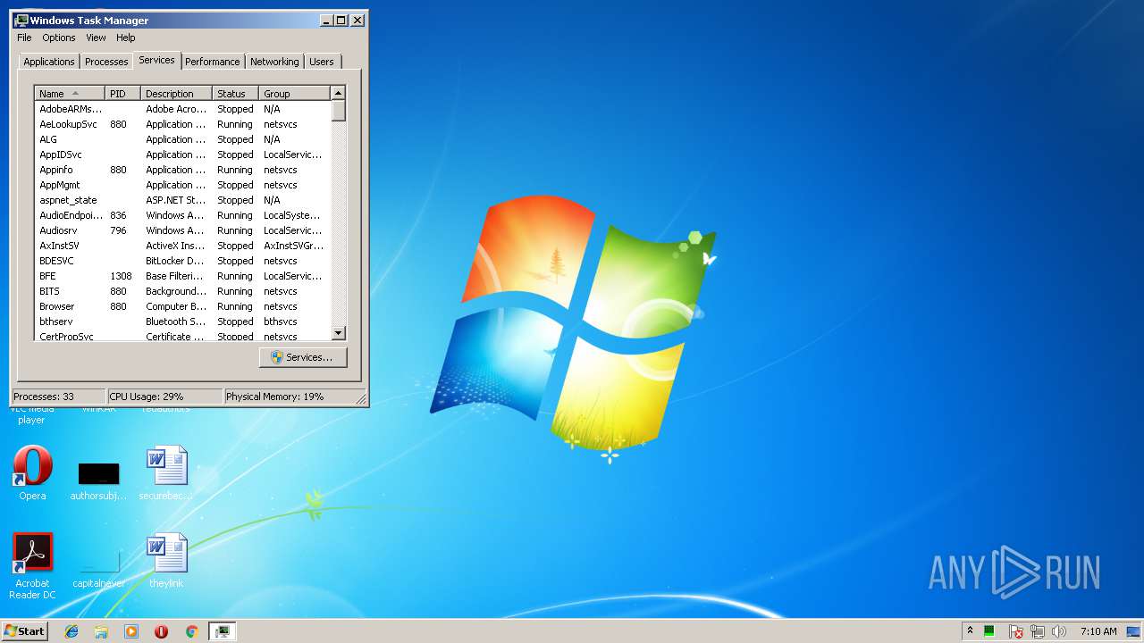
Task: Select the AppIDSvc service row
Action: pos(182,154)
